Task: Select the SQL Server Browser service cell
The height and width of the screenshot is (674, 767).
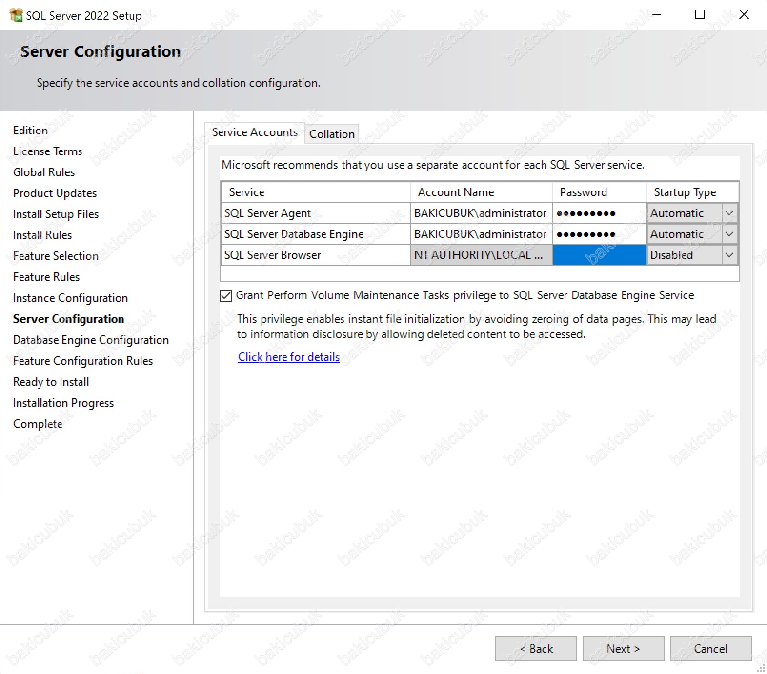Action: pos(315,255)
